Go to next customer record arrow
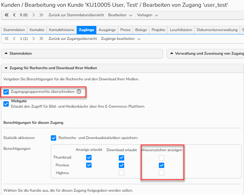The width and height of the screenshot is (244, 195). 33,15
